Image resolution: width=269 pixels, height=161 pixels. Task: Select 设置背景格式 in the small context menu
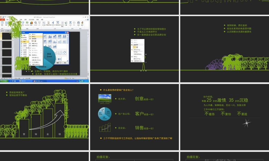[138, 61]
